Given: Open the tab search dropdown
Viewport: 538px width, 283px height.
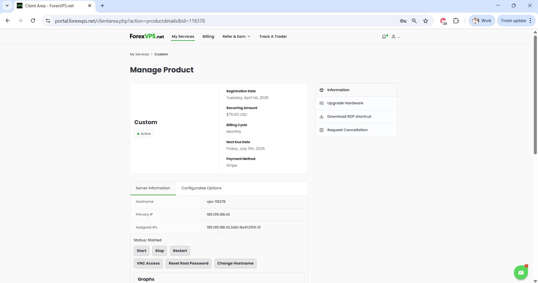Looking at the screenshot, I should 7,6.
